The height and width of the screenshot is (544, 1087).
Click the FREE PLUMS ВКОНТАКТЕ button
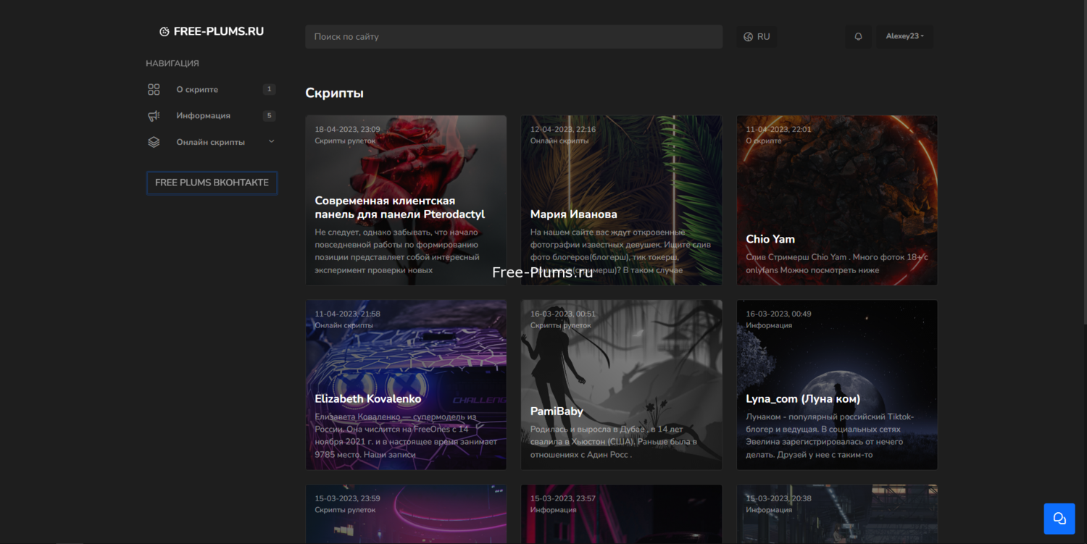coord(212,183)
